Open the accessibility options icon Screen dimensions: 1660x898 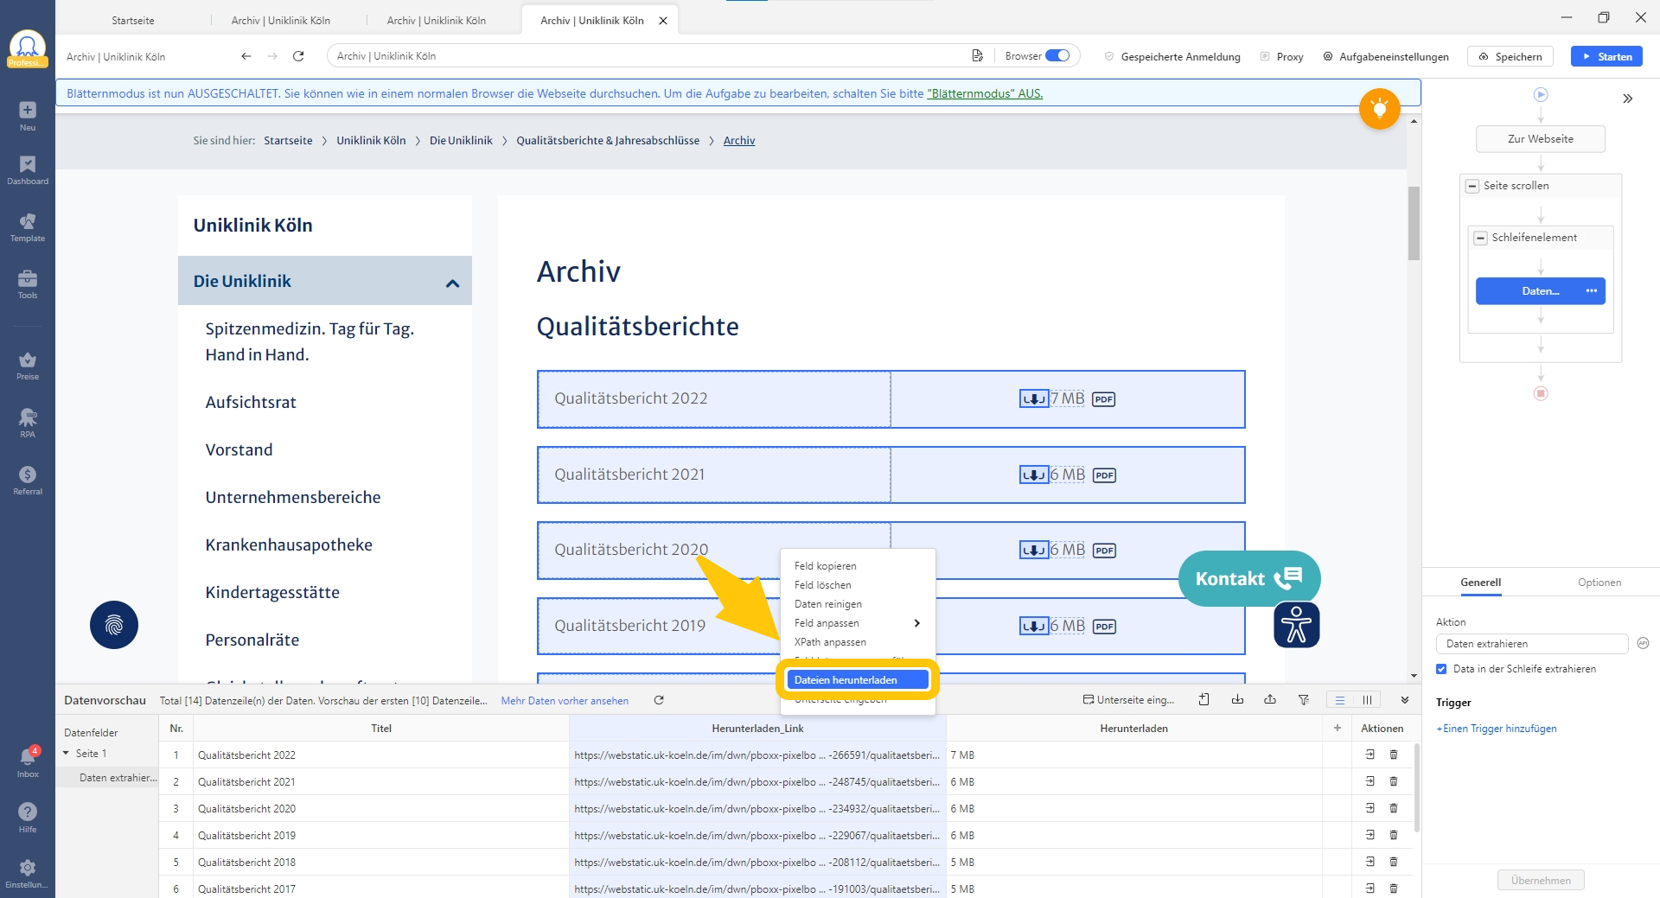pos(1296,625)
